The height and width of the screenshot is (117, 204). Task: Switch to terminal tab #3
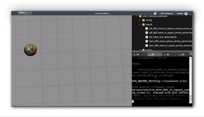(x=170, y=55)
